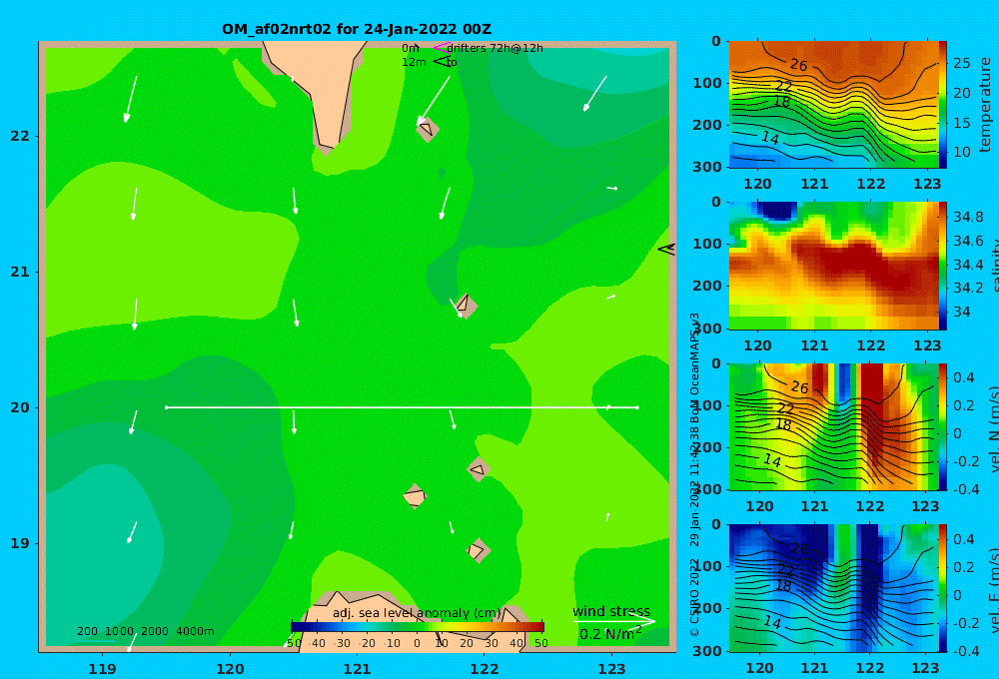Click the 'wind stress' label
Viewport: 999px width, 679px height.
click(611, 611)
